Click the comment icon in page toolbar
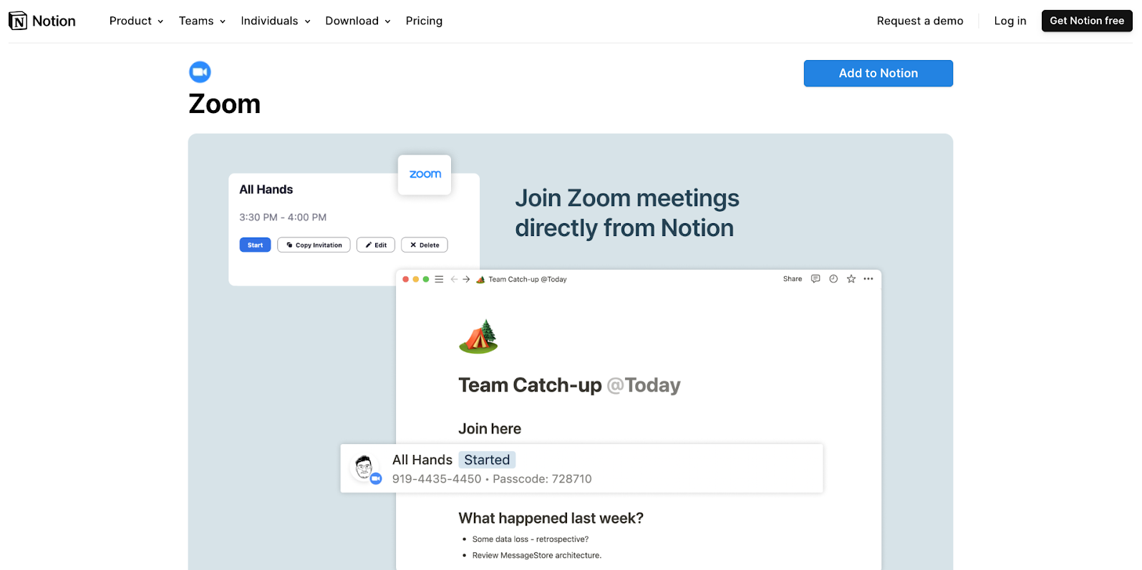1142x570 pixels. click(x=816, y=279)
